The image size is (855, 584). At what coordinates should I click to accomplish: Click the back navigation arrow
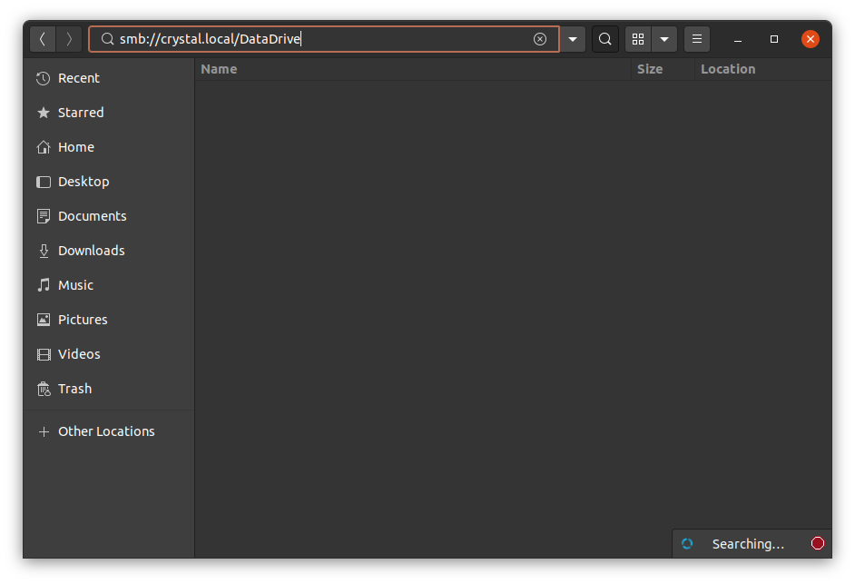[x=43, y=39]
